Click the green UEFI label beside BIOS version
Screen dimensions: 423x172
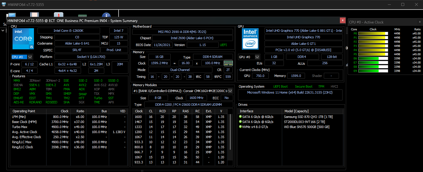click(223, 45)
